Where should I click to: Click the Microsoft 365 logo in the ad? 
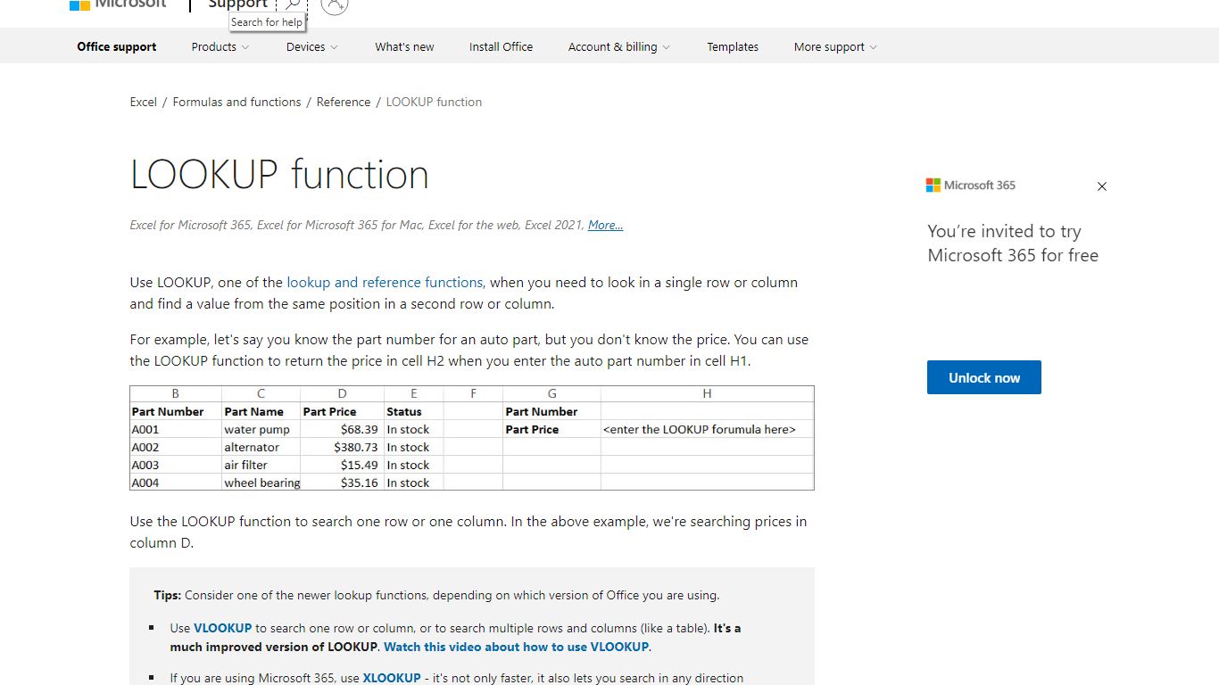pos(971,186)
